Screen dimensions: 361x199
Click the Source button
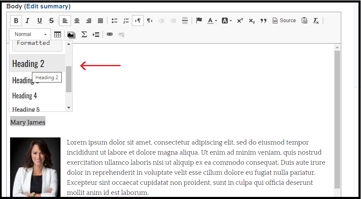click(x=284, y=21)
